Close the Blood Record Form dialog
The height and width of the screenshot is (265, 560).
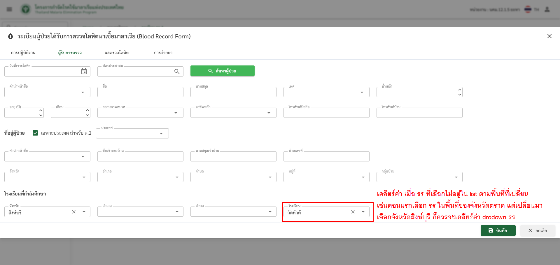(x=549, y=36)
